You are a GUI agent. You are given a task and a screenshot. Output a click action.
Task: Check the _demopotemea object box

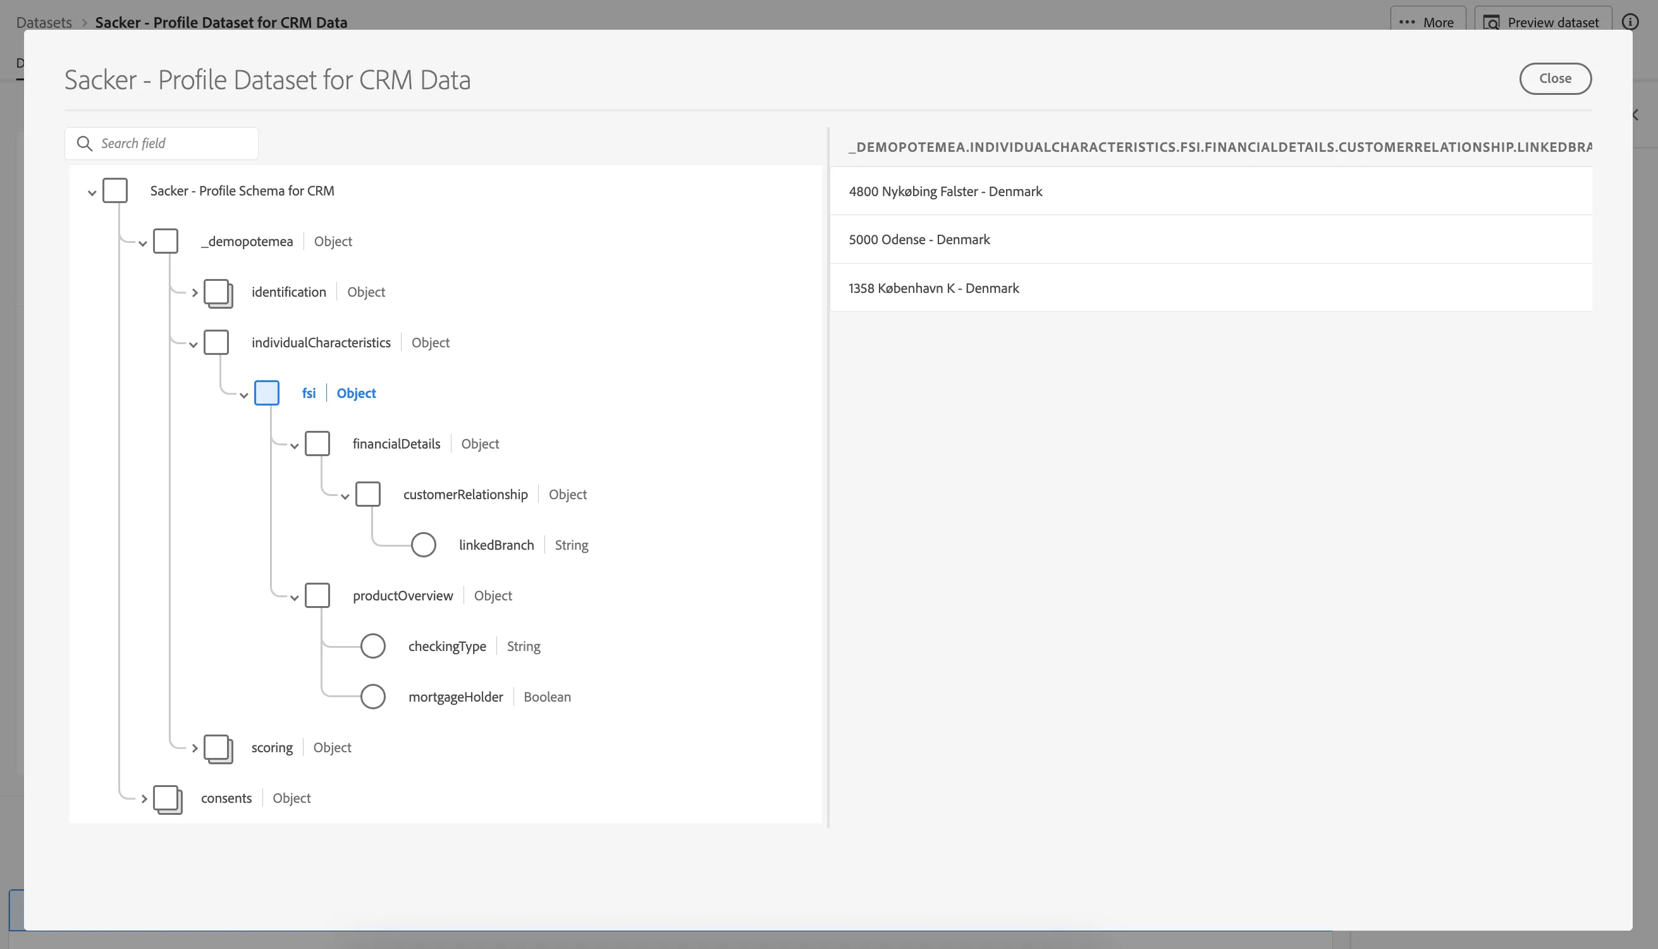(x=166, y=241)
